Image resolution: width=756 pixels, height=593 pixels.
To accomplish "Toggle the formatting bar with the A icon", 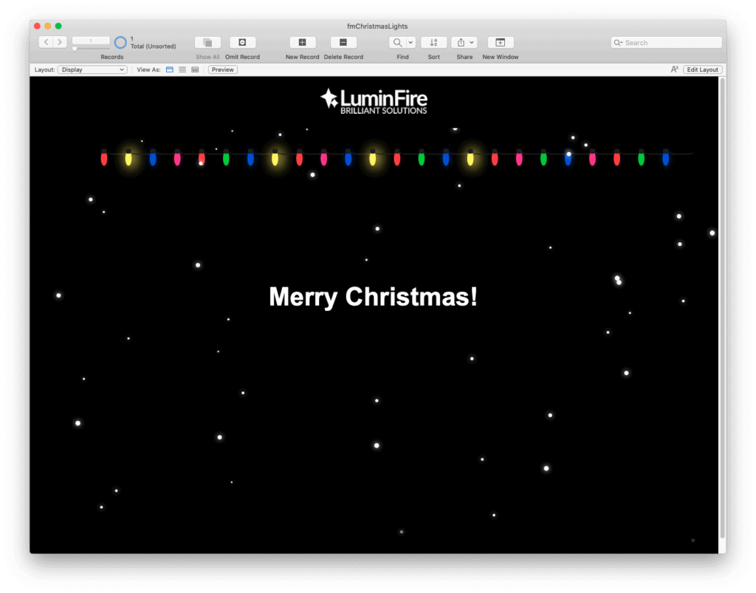I will pyautogui.click(x=674, y=69).
